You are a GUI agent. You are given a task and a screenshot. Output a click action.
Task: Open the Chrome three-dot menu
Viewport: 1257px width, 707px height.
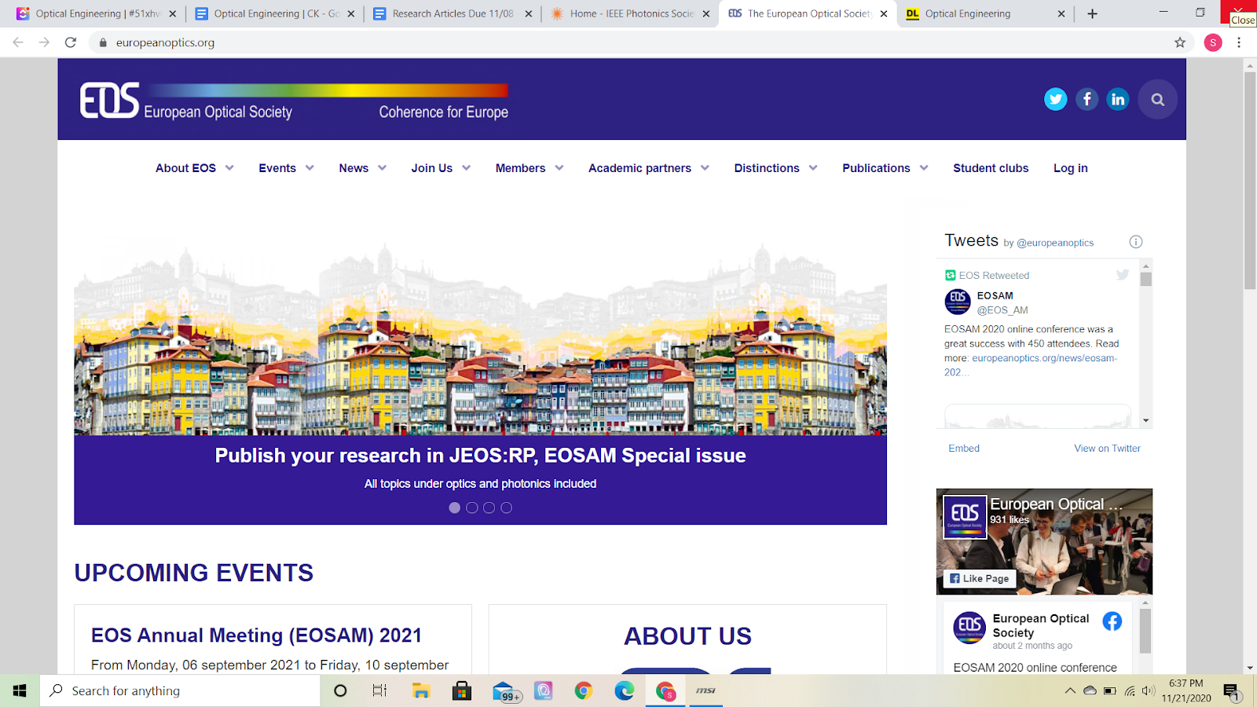(1239, 42)
